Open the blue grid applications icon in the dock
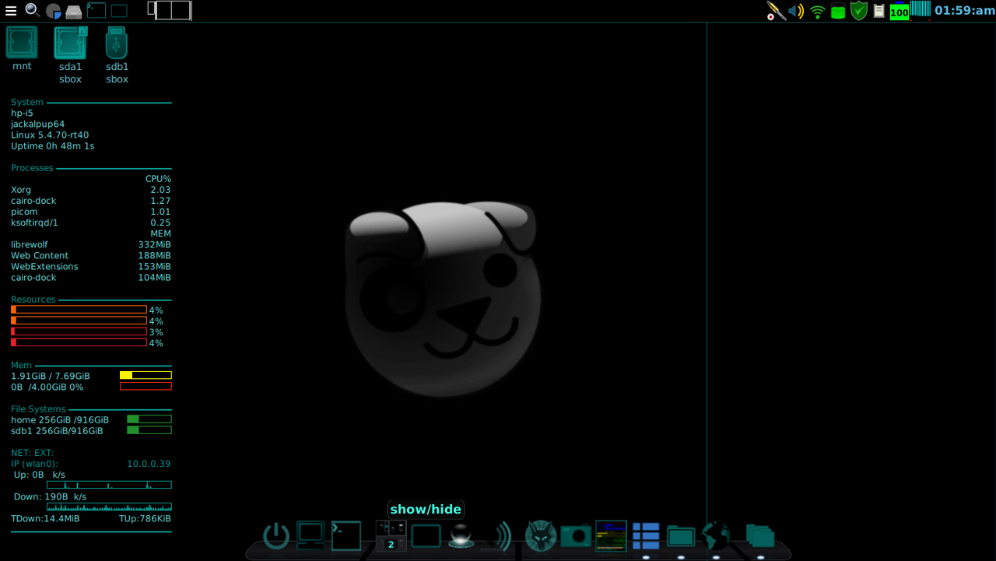The height and width of the screenshot is (561, 996). click(x=646, y=536)
